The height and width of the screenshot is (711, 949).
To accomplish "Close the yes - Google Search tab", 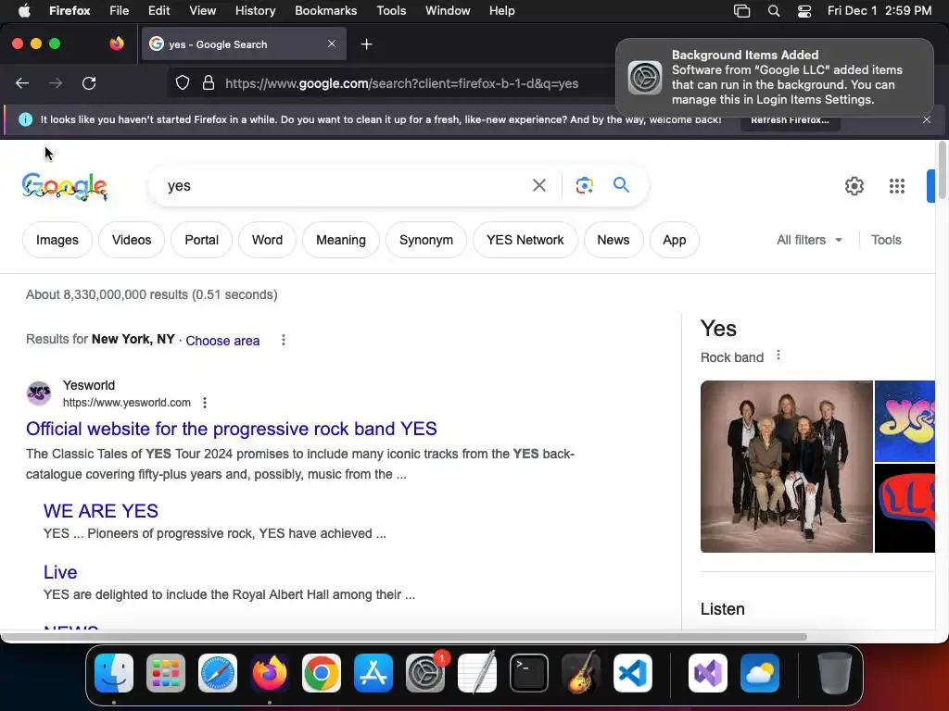I will 332,44.
